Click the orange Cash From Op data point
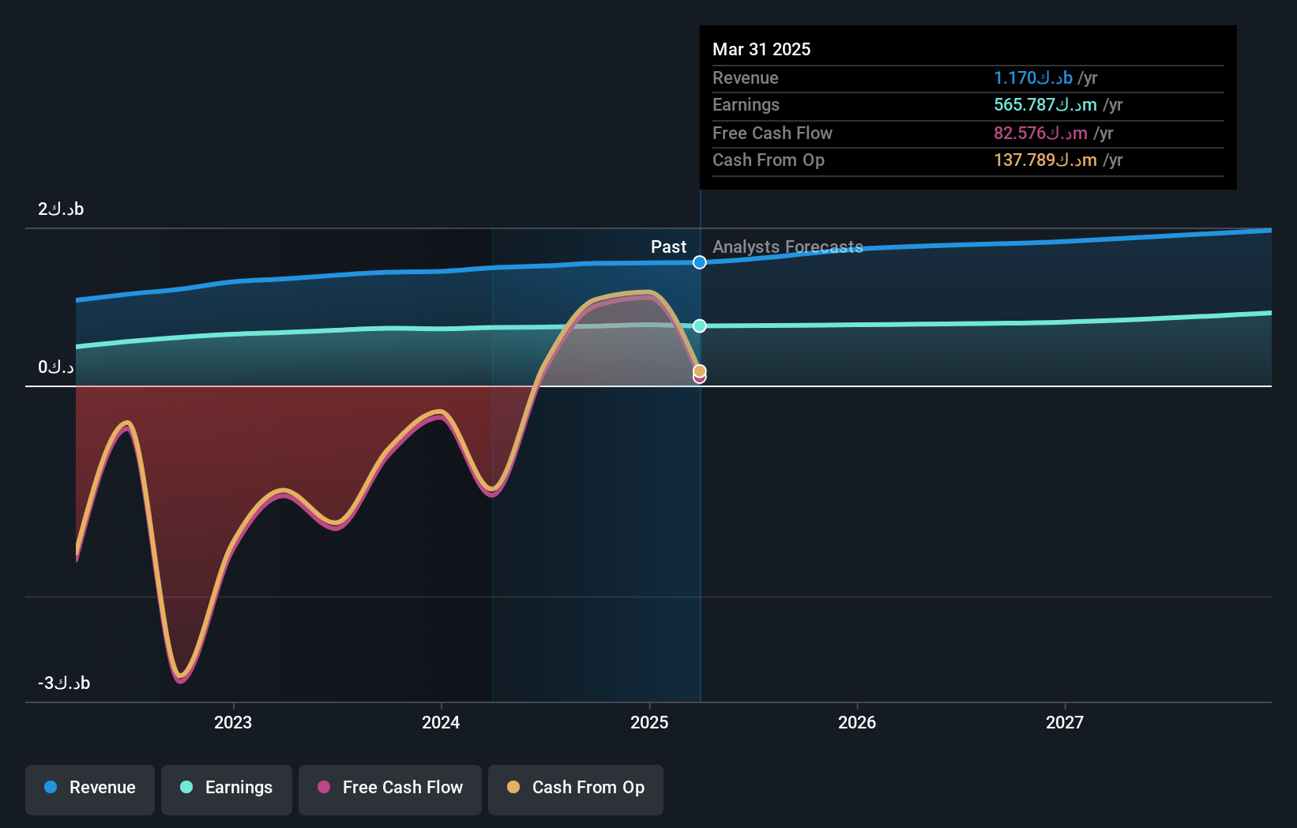 700,371
